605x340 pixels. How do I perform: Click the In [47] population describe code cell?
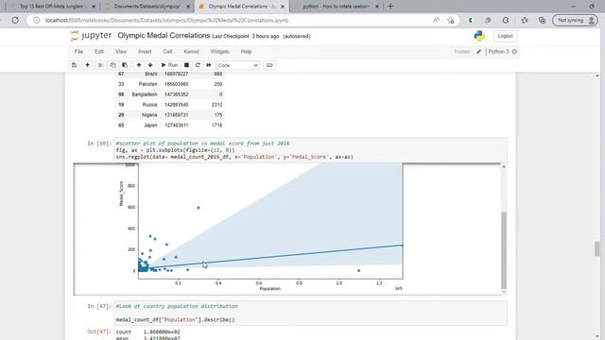[311, 313]
